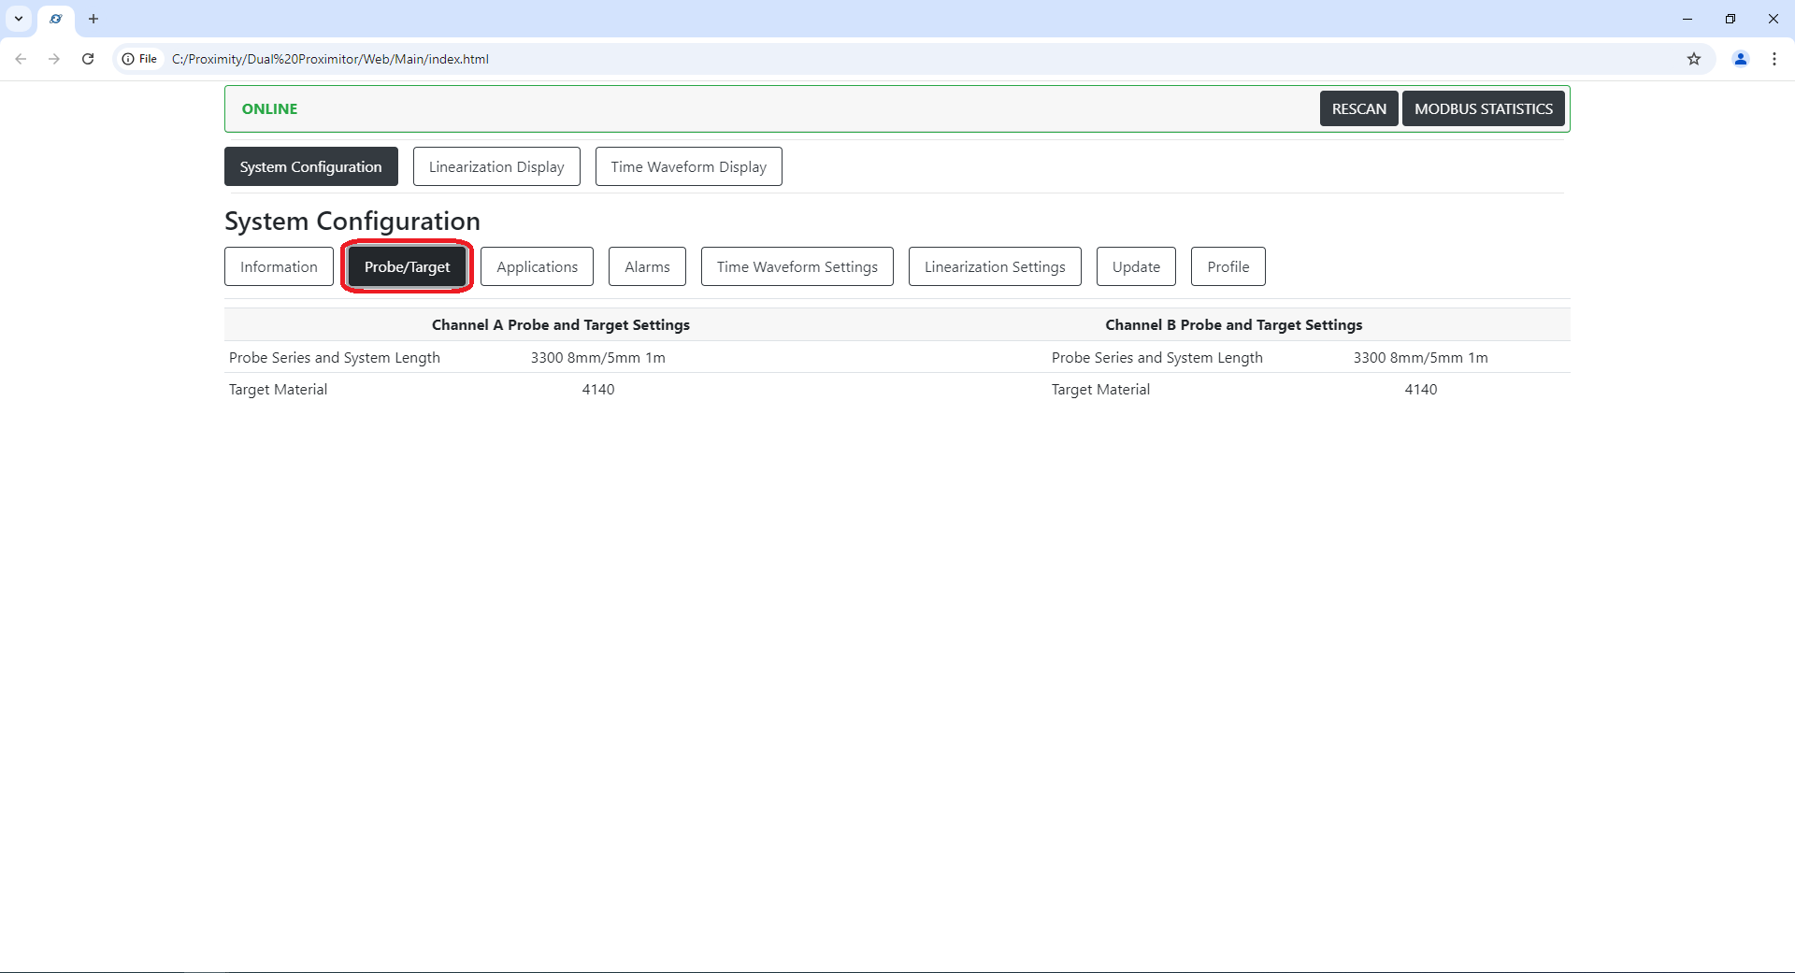This screenshot has height=973, width=1795.
Task: Select the Probe/Target sub-tab
Action: point(407,266)
